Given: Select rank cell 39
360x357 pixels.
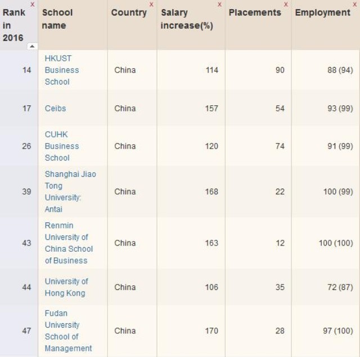Looking at the screenshot, I should point(26,191).
